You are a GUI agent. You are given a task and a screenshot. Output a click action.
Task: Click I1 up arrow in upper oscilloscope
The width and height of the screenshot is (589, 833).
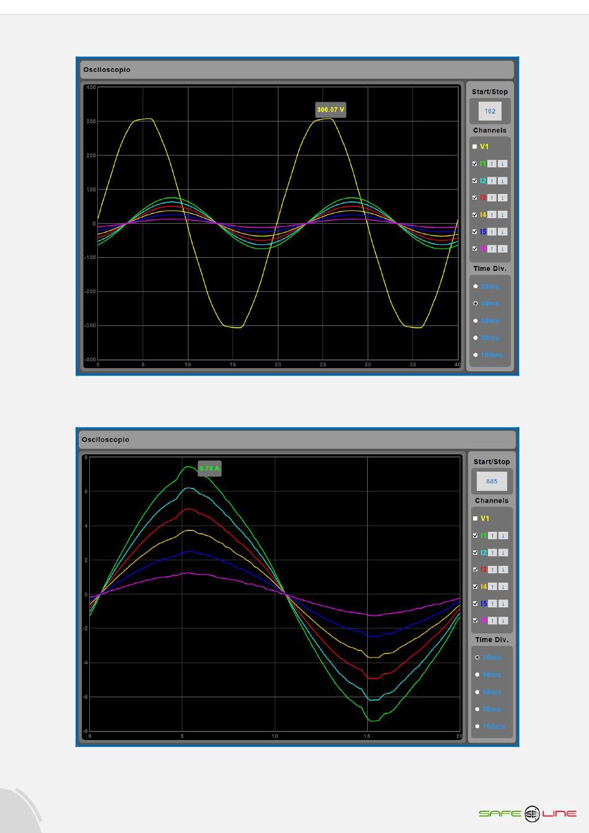[x=492, y=164]
